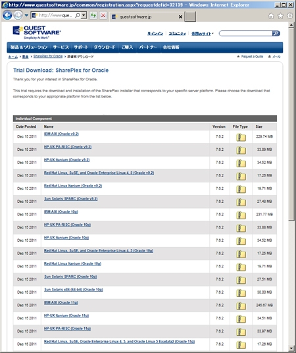Click zip icon for HP-UX Itanium (Oracle 10g)
Screen dimensions: 296x353
(x=241, y=241)
